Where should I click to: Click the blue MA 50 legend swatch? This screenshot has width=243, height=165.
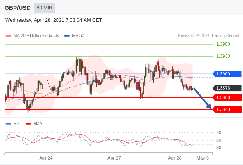coord(67,36)
